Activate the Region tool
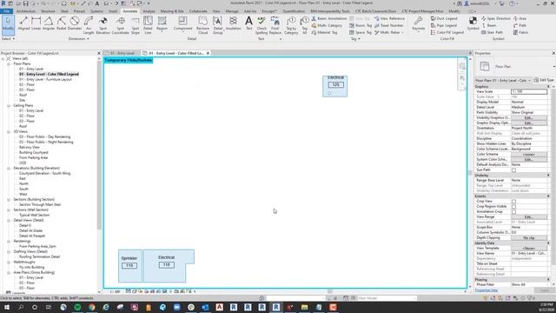Viewport: 556px width, 313px height. click(x=162, y=24)
